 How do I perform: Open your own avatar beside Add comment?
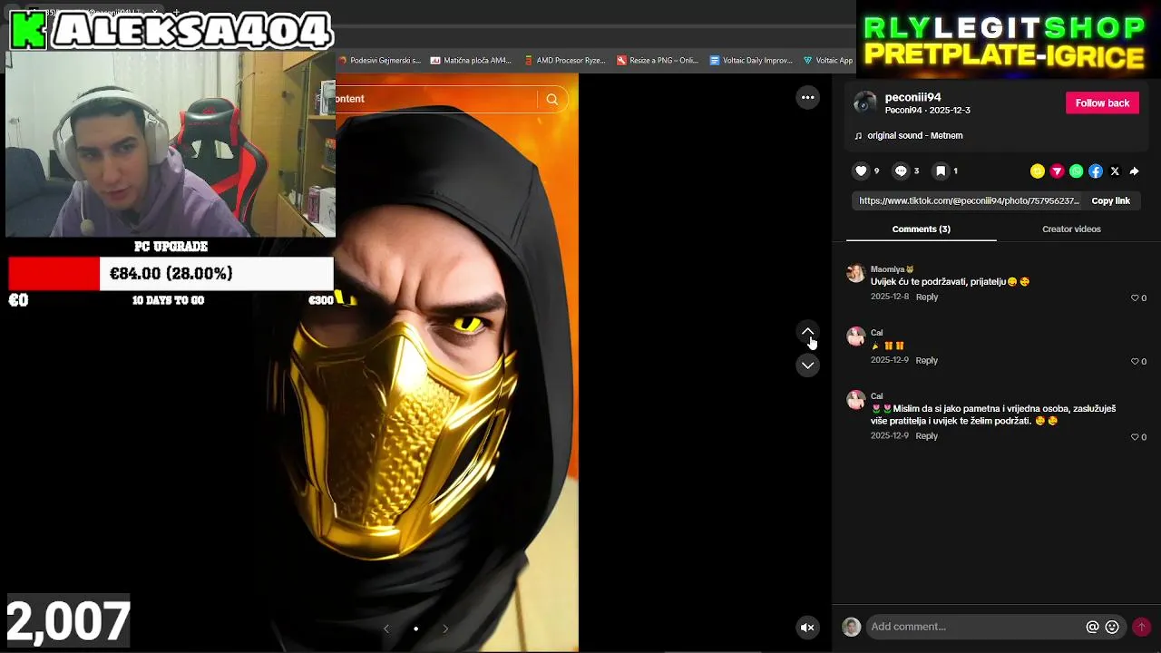click(851, 627)
